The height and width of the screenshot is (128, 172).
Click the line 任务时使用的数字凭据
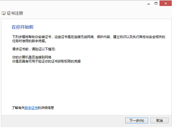29,41
